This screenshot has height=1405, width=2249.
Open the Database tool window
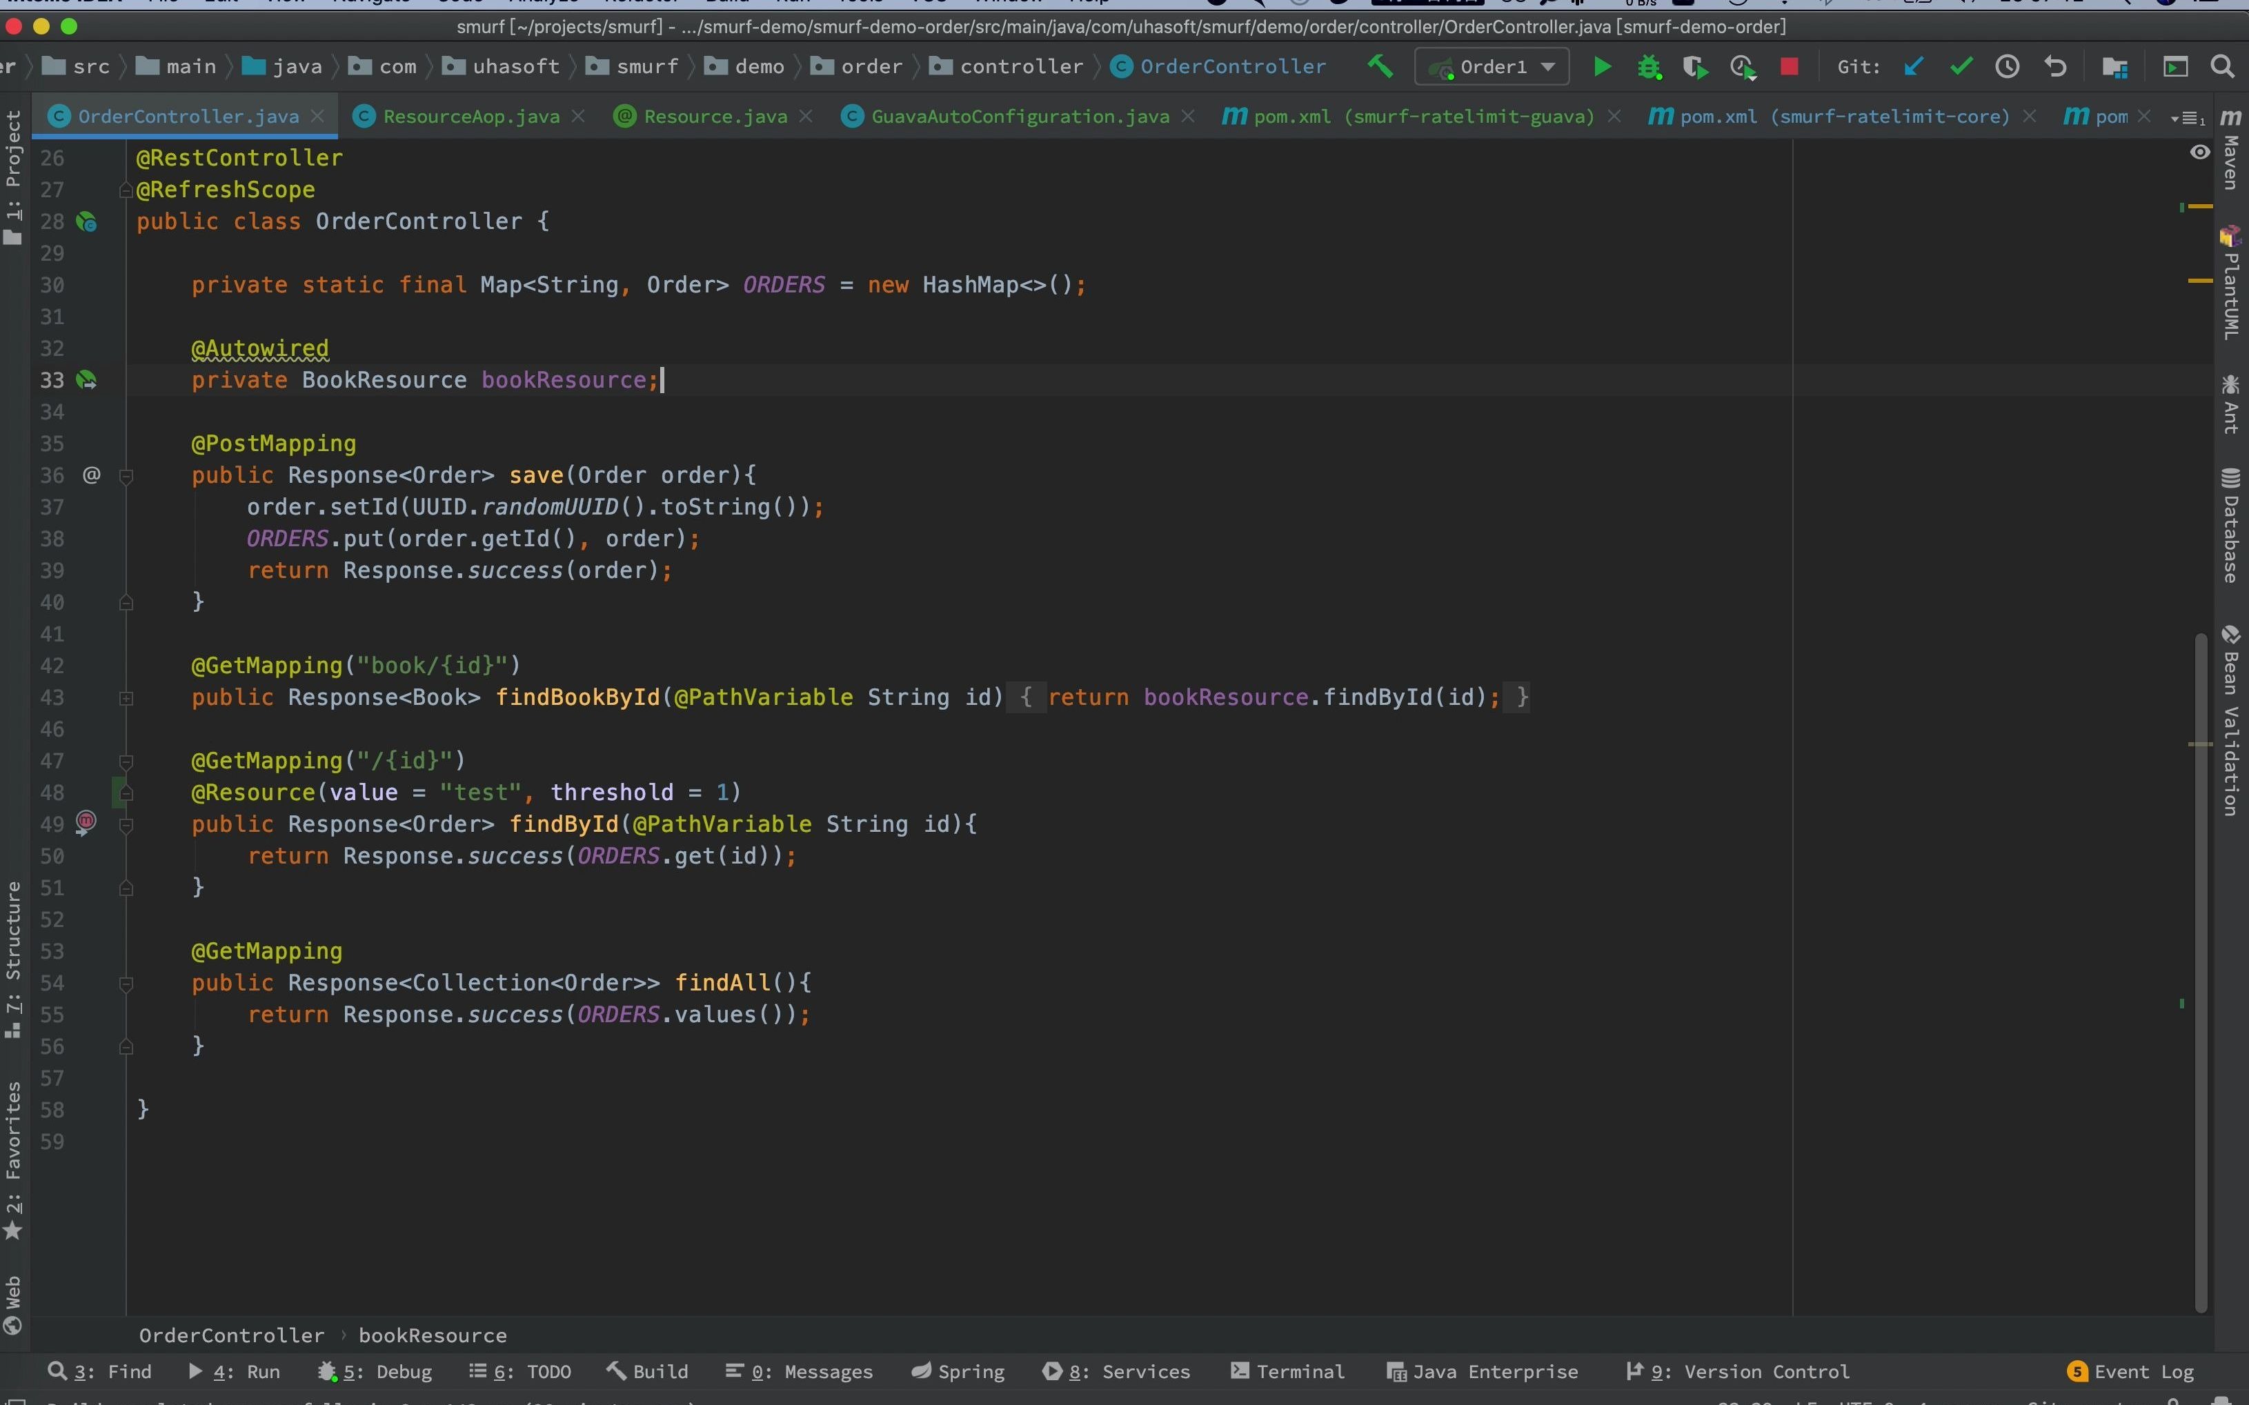pyautogui.click(x=2231, y=525)
